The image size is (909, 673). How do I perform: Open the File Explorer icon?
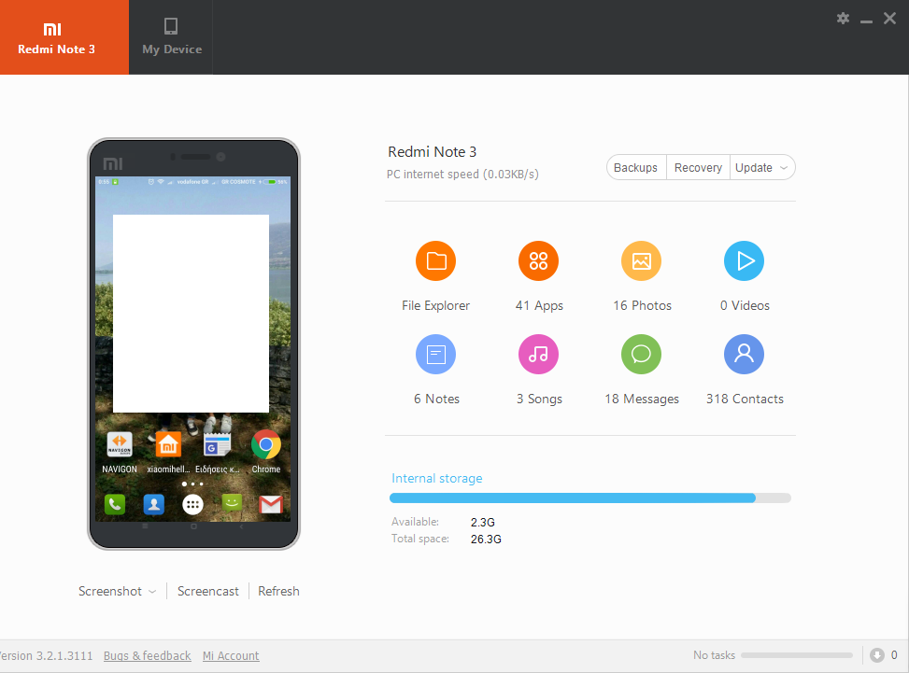[x=436, y=261]
